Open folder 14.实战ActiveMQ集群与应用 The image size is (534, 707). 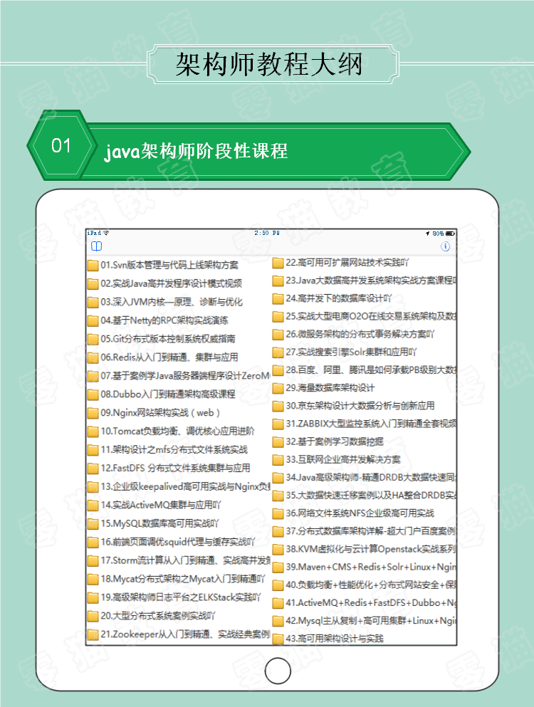[x=155, y=505]
